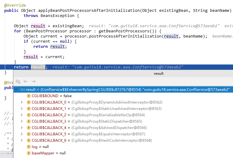Click getBeanPostProcessors() call
The image size is (233, 158).
(127, 31)
